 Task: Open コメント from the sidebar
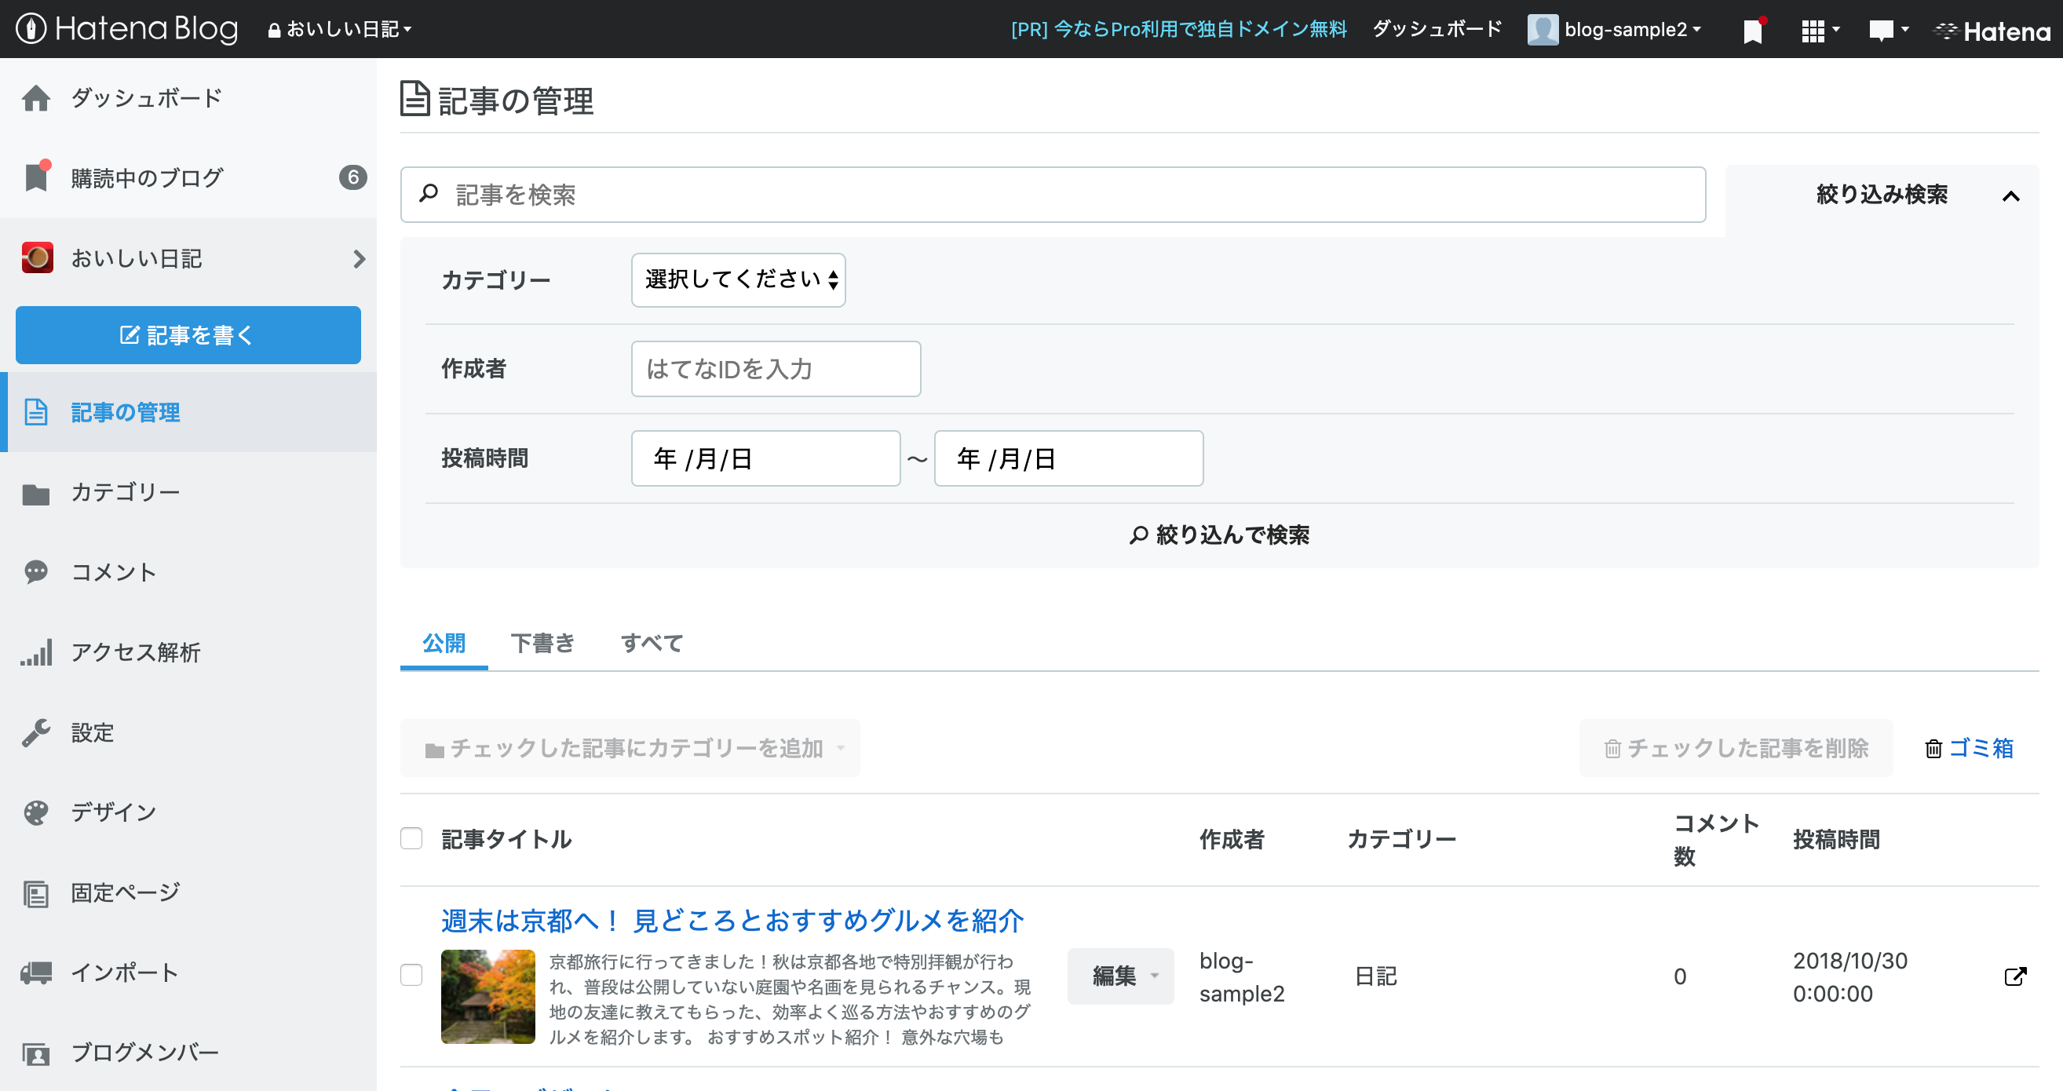(x=112, y=571)
